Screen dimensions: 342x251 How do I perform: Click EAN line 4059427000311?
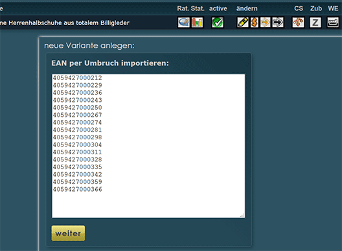[78, 152]
